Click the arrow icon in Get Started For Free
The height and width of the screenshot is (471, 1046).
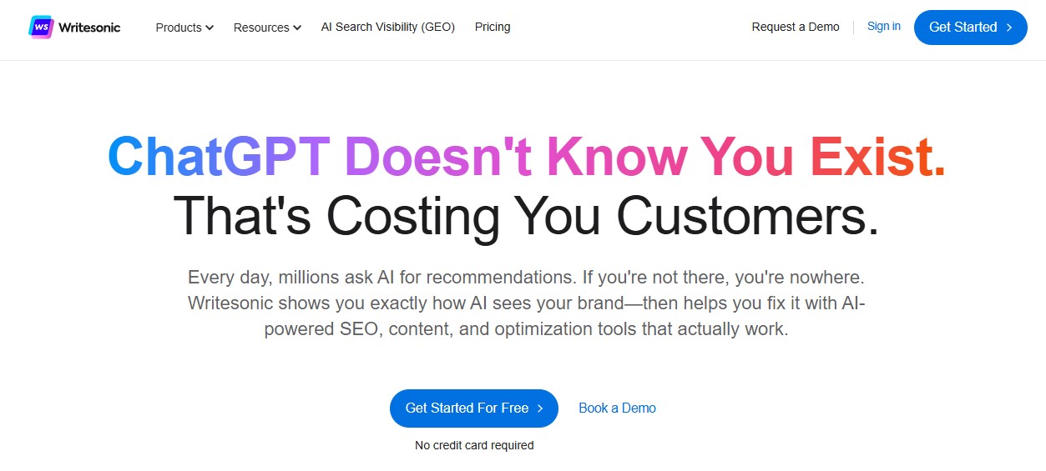541,408
